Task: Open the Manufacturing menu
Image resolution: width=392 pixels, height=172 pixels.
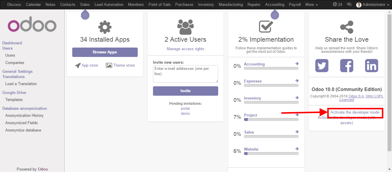Action: (x=231, y=5)
